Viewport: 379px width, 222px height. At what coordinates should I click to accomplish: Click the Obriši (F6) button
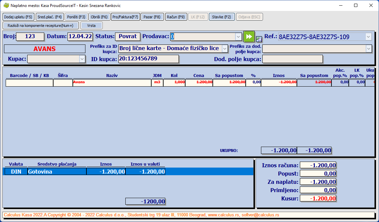coord(99,17)
